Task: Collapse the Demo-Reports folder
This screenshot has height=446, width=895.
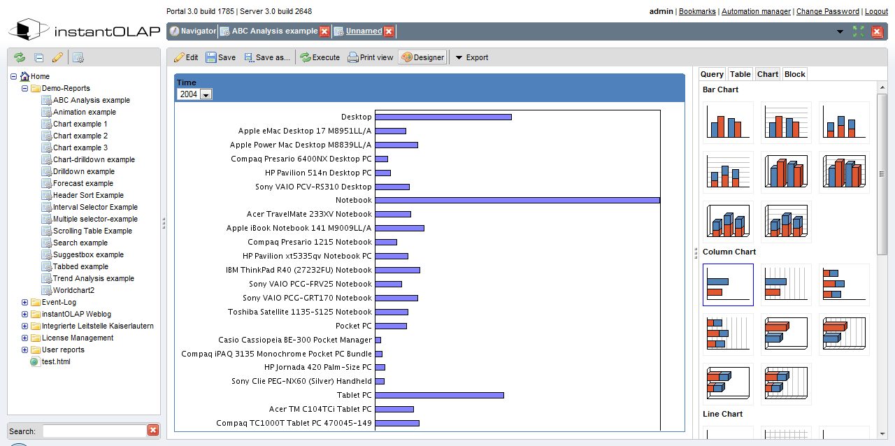Action: [25, 88]
